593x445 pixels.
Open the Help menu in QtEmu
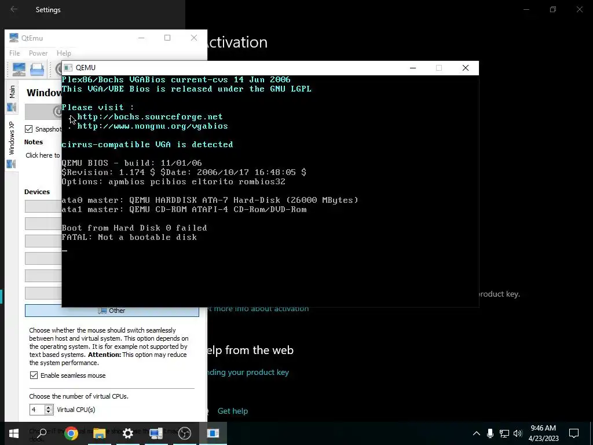tap(64, 53)
